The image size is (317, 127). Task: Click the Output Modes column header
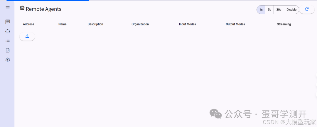pos(235,24)
